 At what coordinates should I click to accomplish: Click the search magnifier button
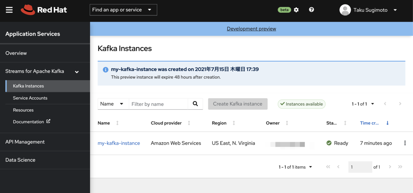[195, 104]
